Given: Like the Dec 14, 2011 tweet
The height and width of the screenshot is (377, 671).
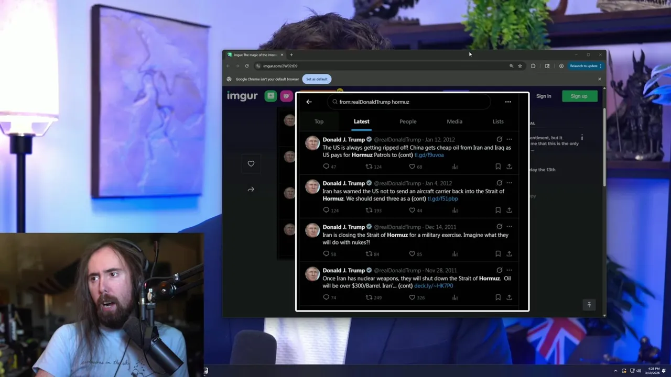Looking at the screenshot, I should 412,254.
